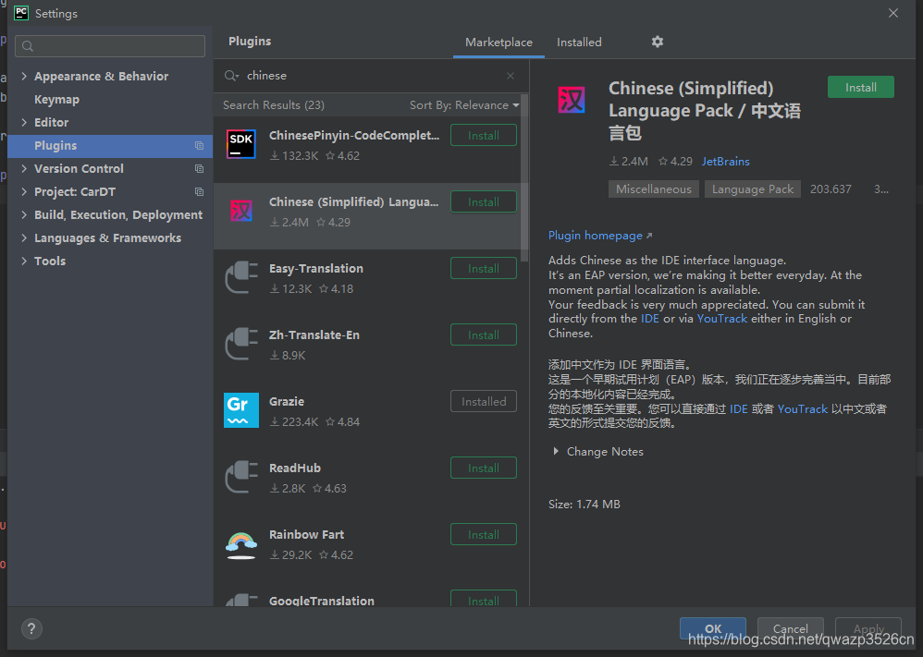Click Language Pack tag
This screenshot has height=657, width=923.
pos(752,189)
